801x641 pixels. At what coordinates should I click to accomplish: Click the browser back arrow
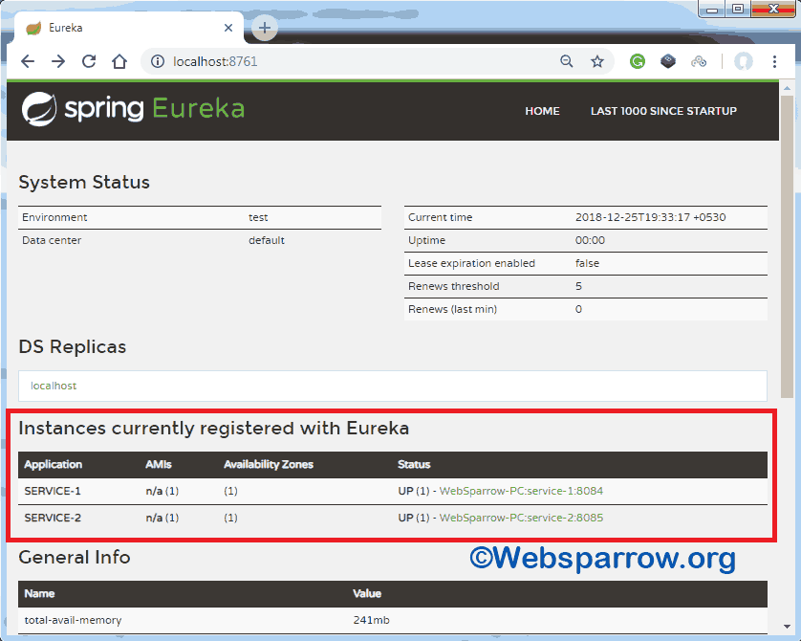(x=28, y=60)
